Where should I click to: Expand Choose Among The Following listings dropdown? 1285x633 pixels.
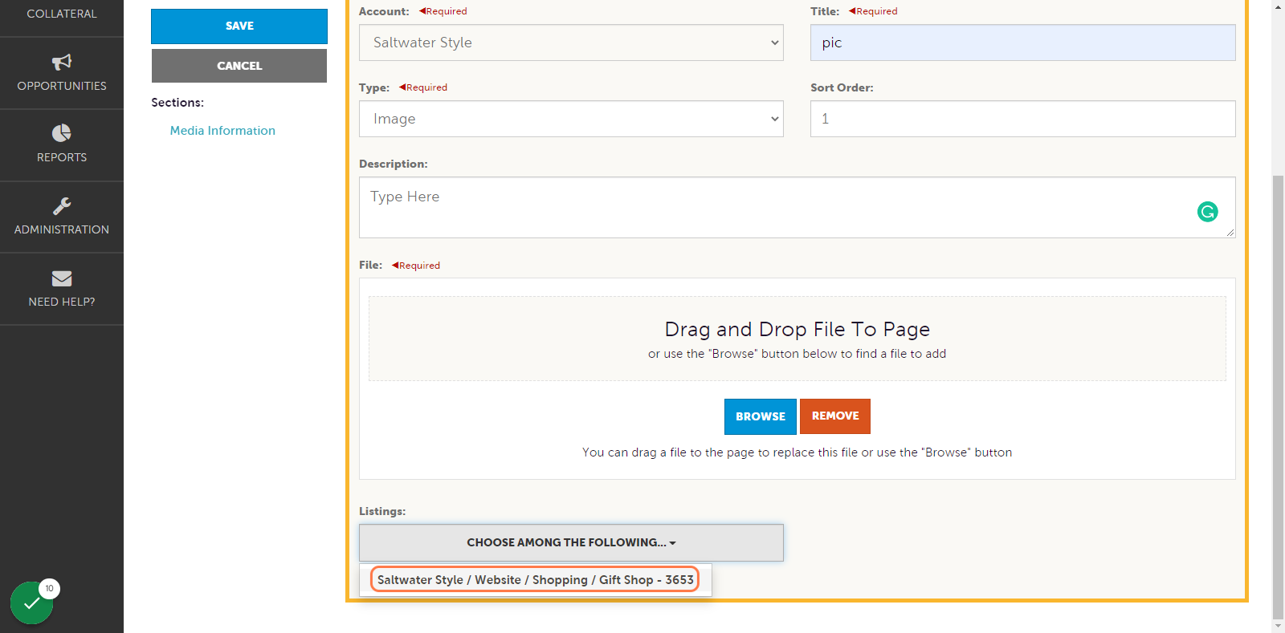click(571, 542)
